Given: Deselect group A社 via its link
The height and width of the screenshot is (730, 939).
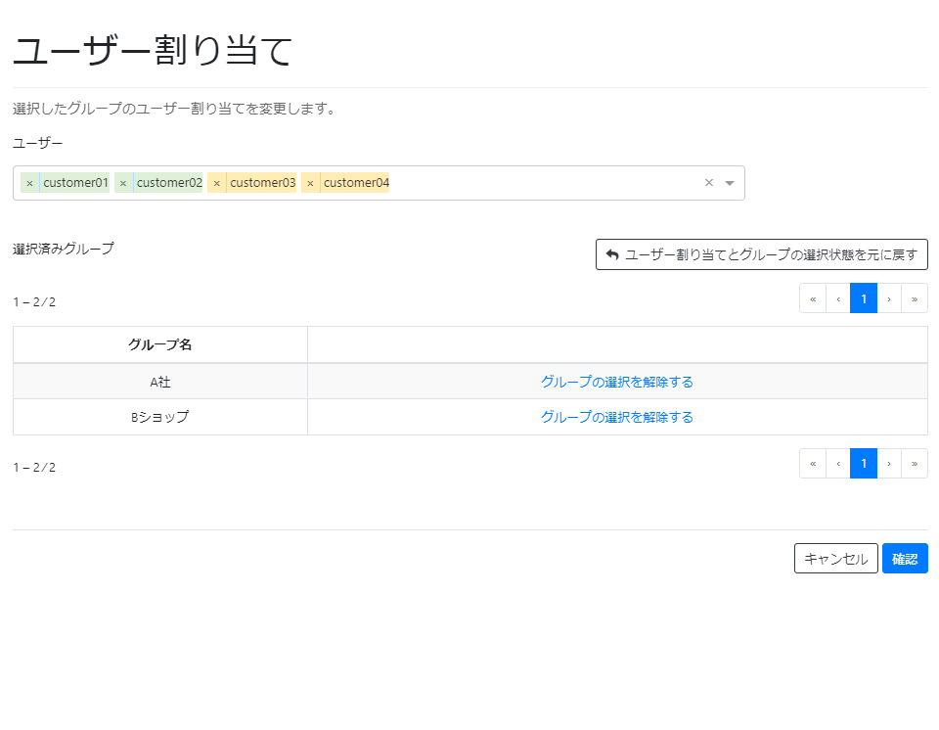Looking at the screenshot, I should (616, 382).
